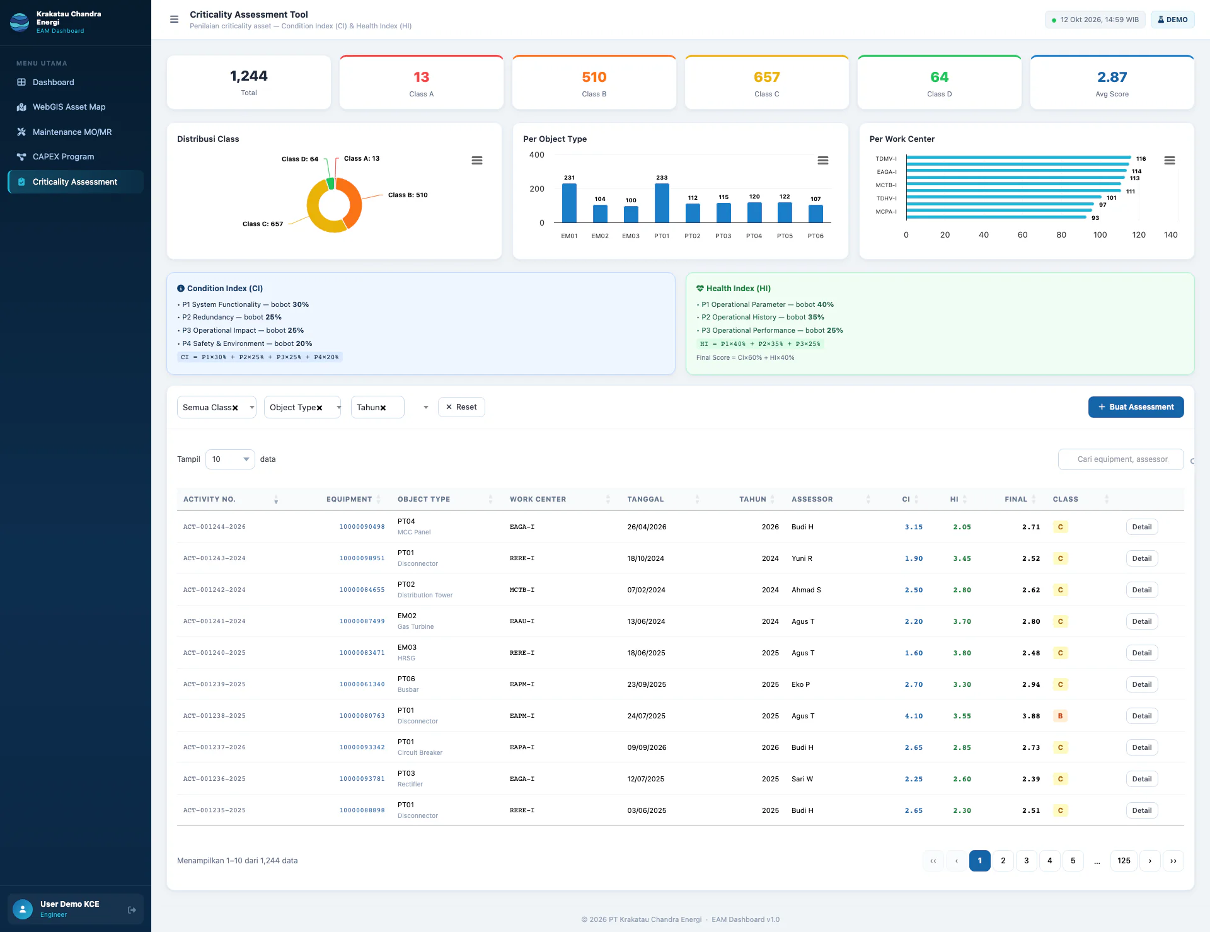Clear the Semua Class filter with its x
Image resolution: width=1210 pixels, height=932 pixels.
click(235, 408)
